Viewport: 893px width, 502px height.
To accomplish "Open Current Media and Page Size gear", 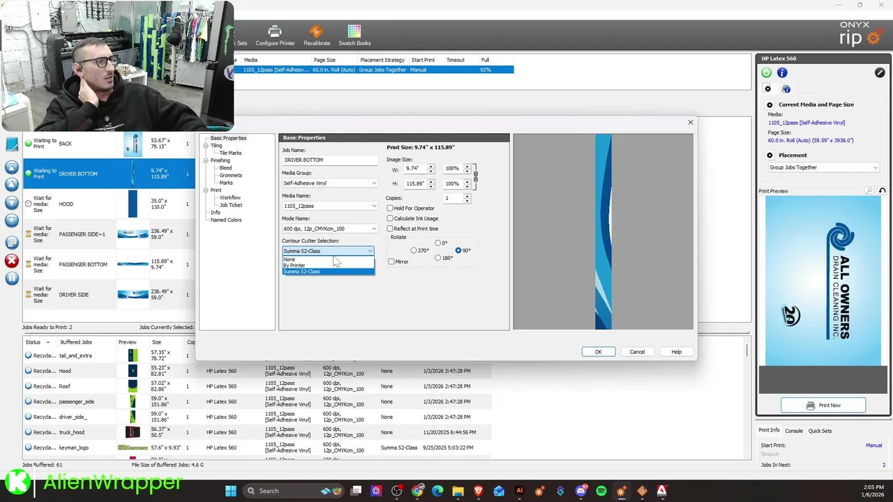I will (770, 105).
